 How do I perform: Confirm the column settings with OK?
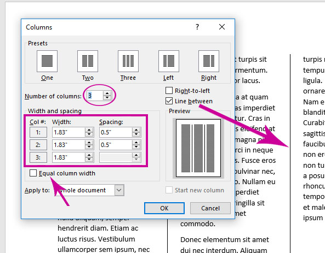point(164,208)
